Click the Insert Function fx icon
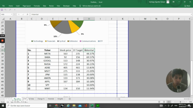The height and width of the screenshot is (108, 193). pyautogui.click(x=27, y=14)
